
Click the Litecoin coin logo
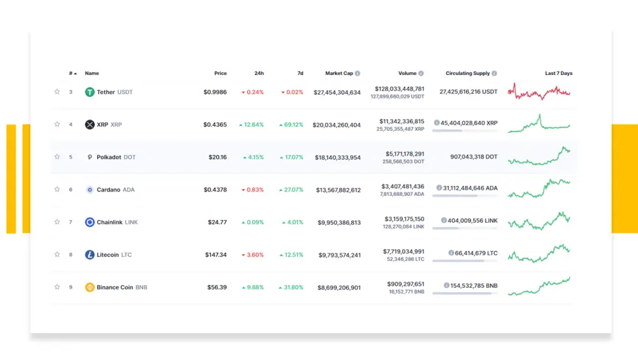[90, 255]
